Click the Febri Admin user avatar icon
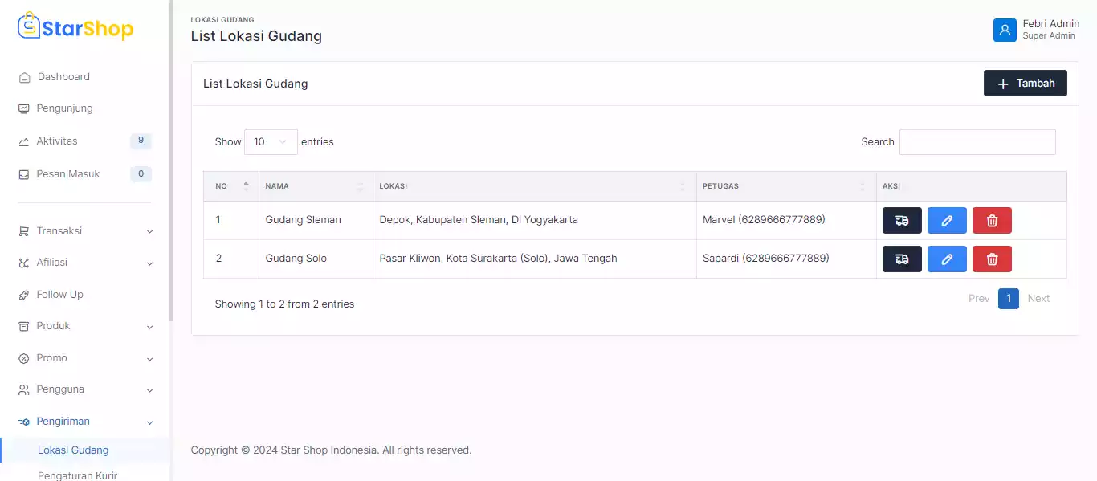1097x481 pixels. [1005, 30]
